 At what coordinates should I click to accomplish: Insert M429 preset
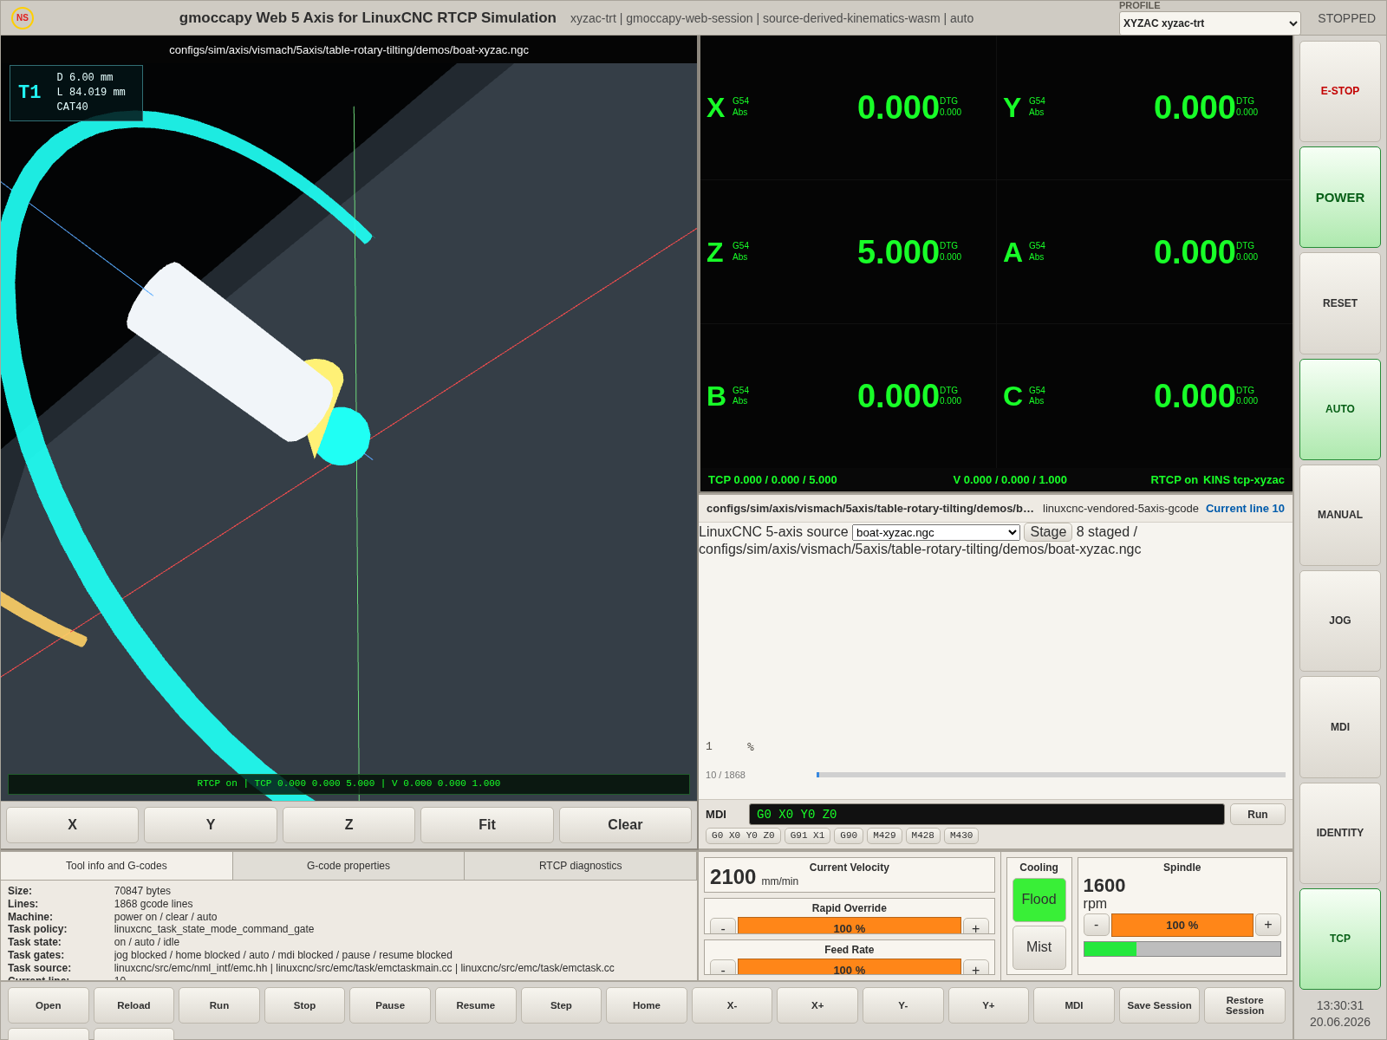[x=884, y=835]
